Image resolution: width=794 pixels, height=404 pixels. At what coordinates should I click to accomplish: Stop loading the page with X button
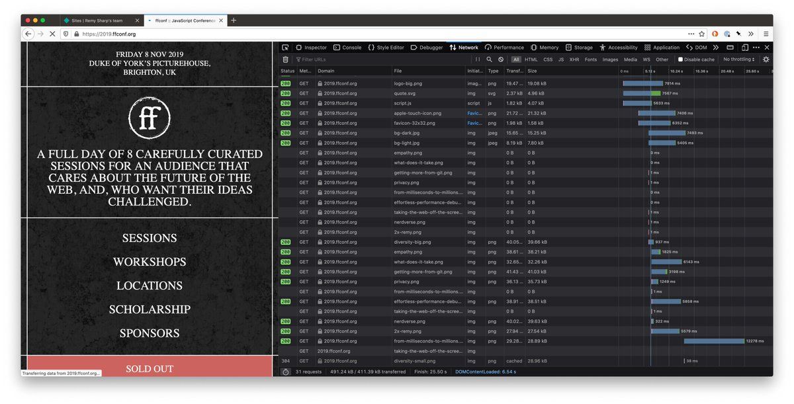53,34
